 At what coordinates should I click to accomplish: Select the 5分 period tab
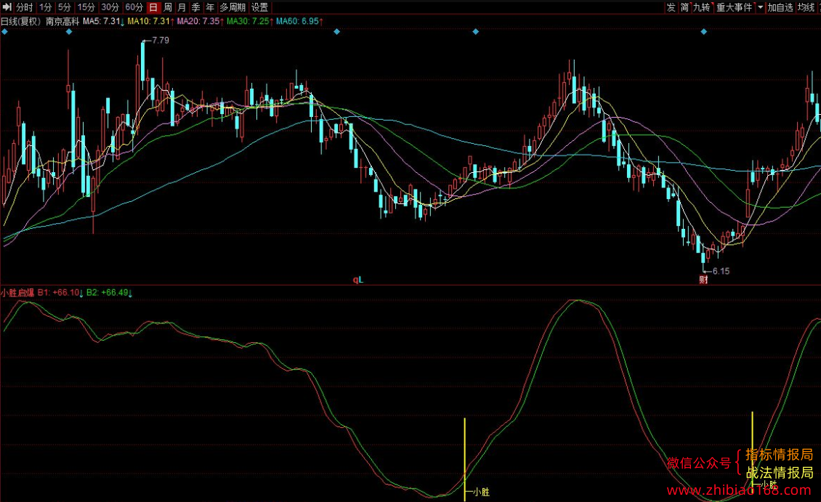click(65, 7)
